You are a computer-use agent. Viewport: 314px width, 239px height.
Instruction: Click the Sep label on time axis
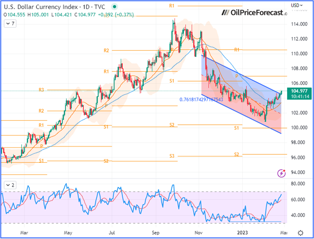[156, 233]
